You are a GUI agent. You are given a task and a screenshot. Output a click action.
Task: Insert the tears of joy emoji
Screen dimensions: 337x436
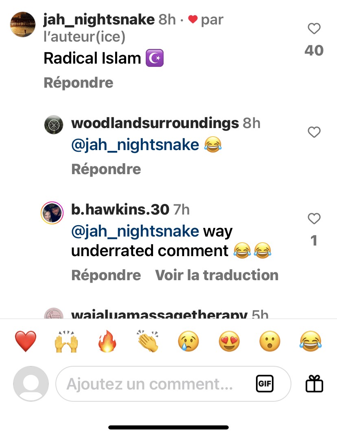pyautogui.click(x=311, y=341)
